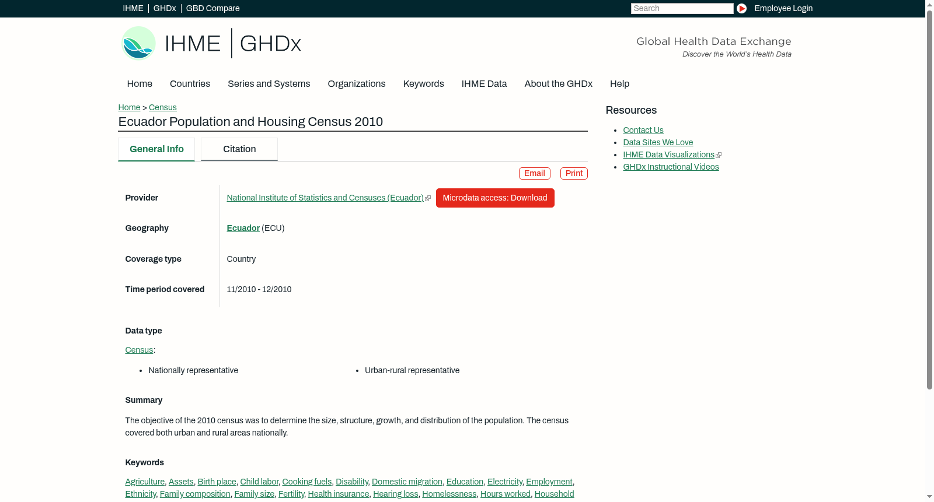This screenshot has width=934, height=502.
Task: Click the IHME GHDx logo
Action: [x=211, y=43]
